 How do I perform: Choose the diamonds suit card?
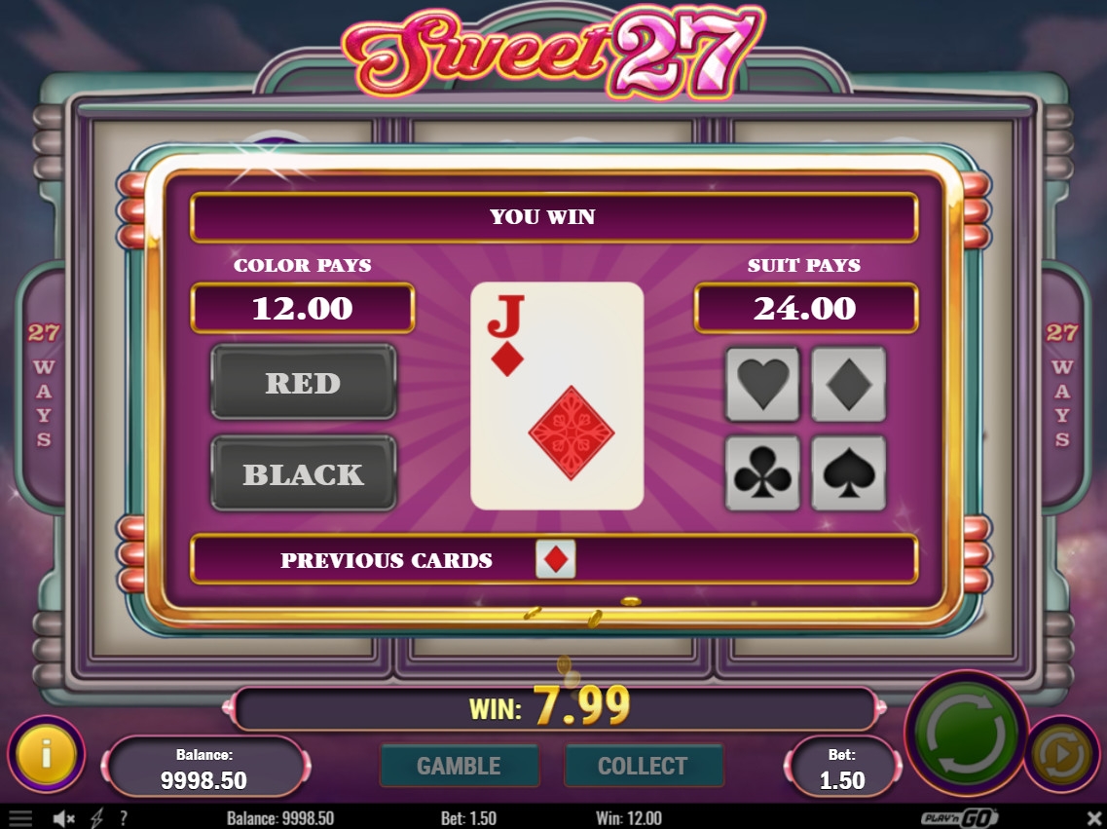pyautogui.click(x=849, y=384)
